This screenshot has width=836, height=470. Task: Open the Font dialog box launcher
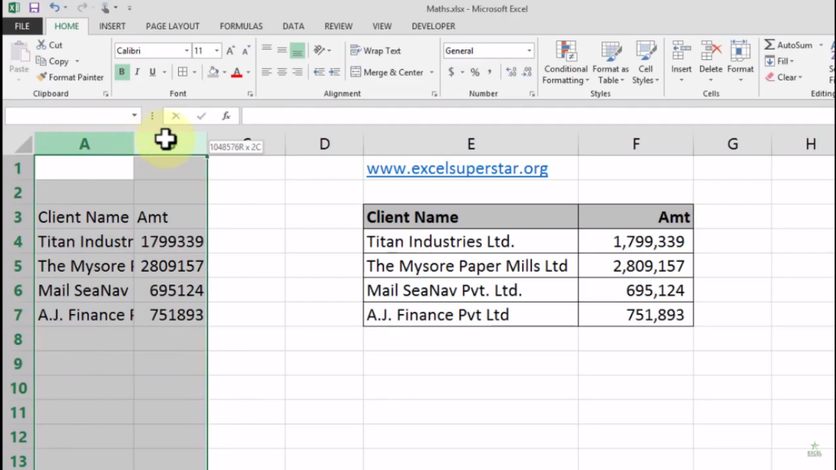pos(250,94)
